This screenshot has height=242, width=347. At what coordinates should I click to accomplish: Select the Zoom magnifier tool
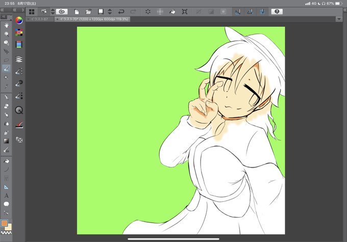[7, 34]
